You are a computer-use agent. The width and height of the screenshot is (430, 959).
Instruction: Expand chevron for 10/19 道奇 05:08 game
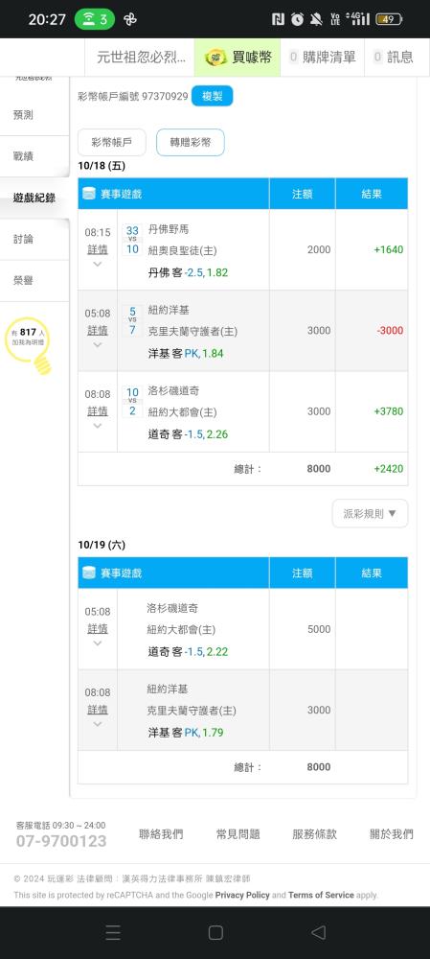97,643
